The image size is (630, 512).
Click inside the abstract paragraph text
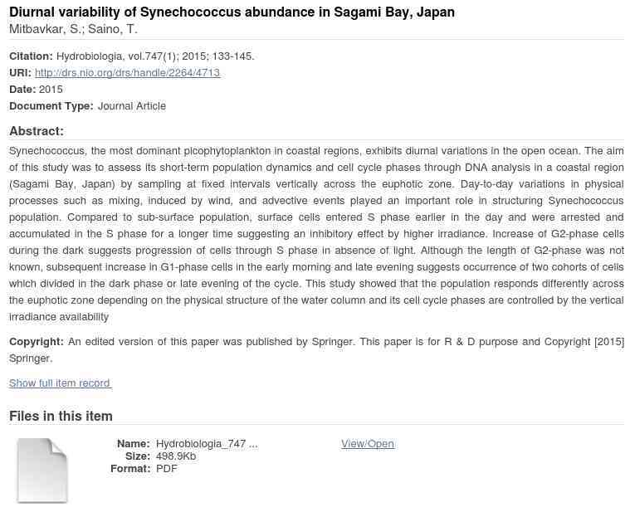point(315,234)
